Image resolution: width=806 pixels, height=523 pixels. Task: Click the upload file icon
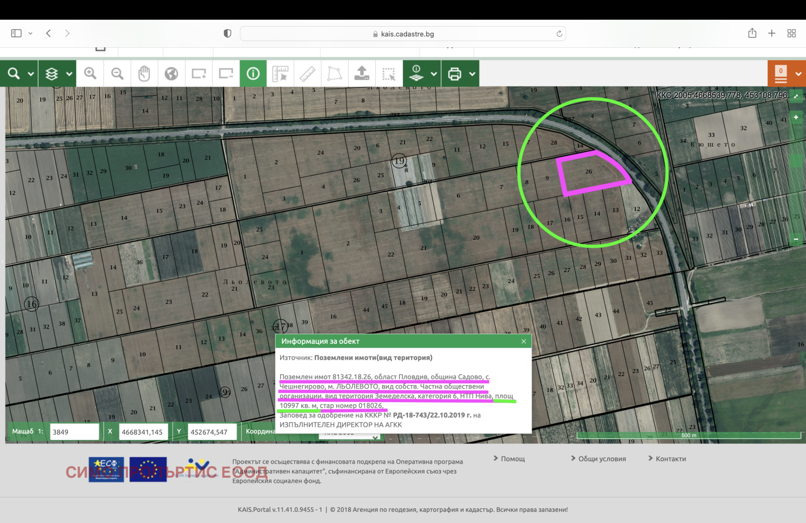[362, 73]
